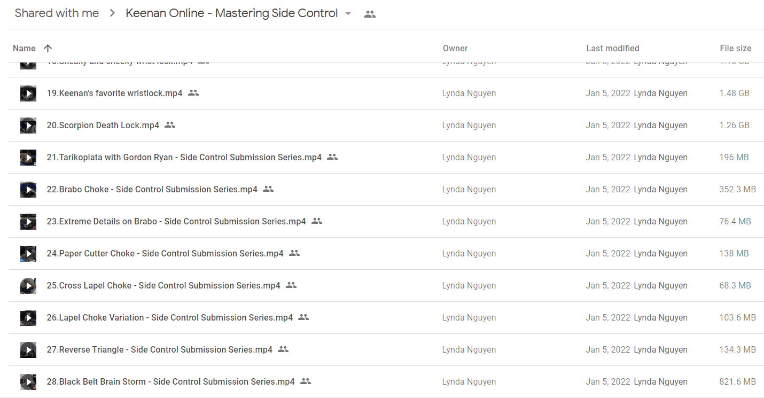Select the 24.Paper Cutter Choke file name
The width and height of the screenshot is (764, 398).
coord(165,253)
